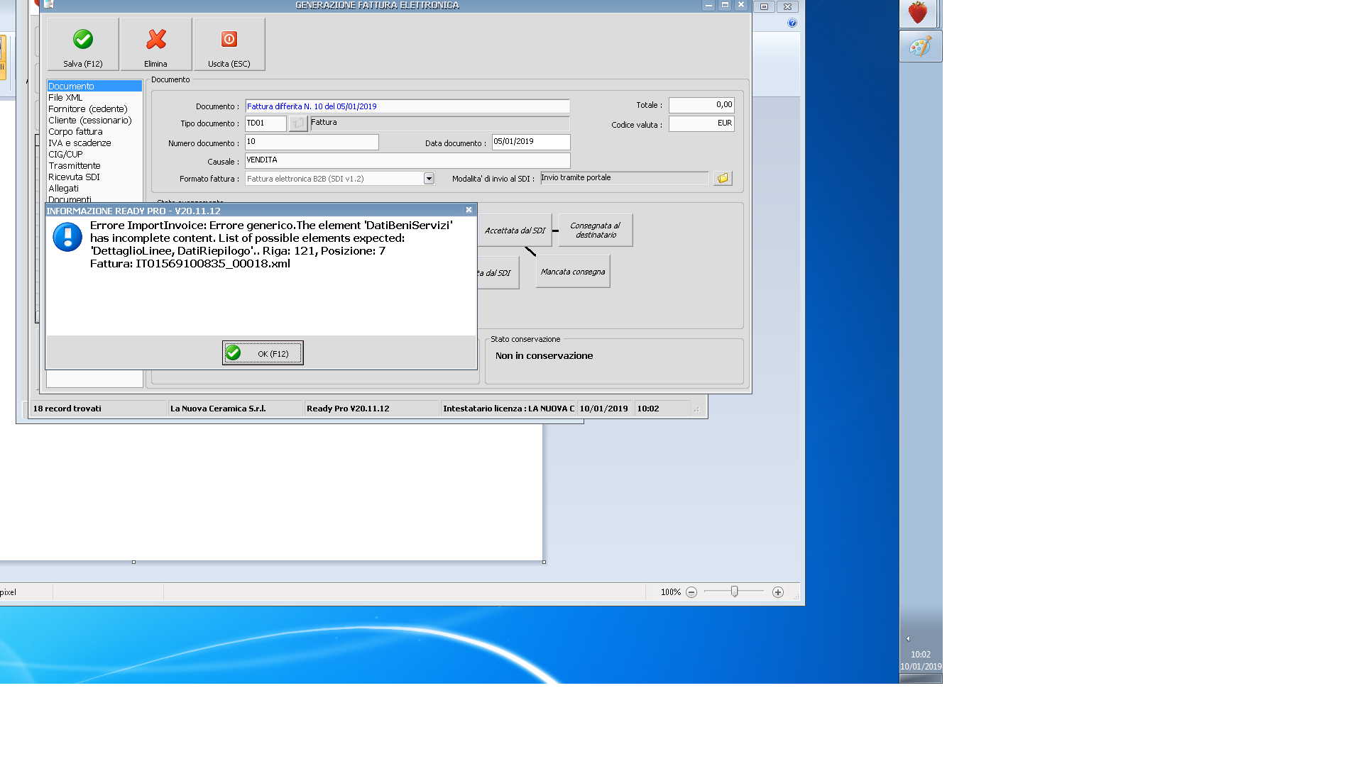Open the Corpo fattura section
Viewport: 1363px width, 766px height.
[x=75, y=132]
